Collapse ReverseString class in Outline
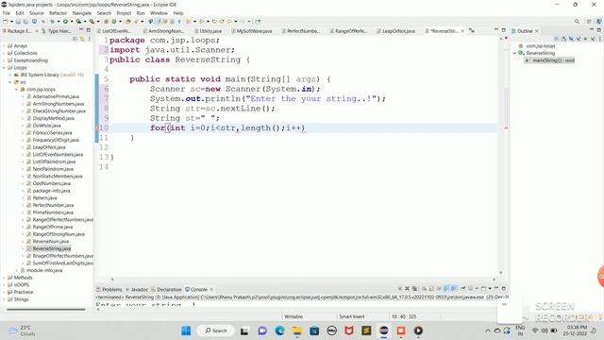The height and width of the screenshot is (340, 604). [514, 53]
